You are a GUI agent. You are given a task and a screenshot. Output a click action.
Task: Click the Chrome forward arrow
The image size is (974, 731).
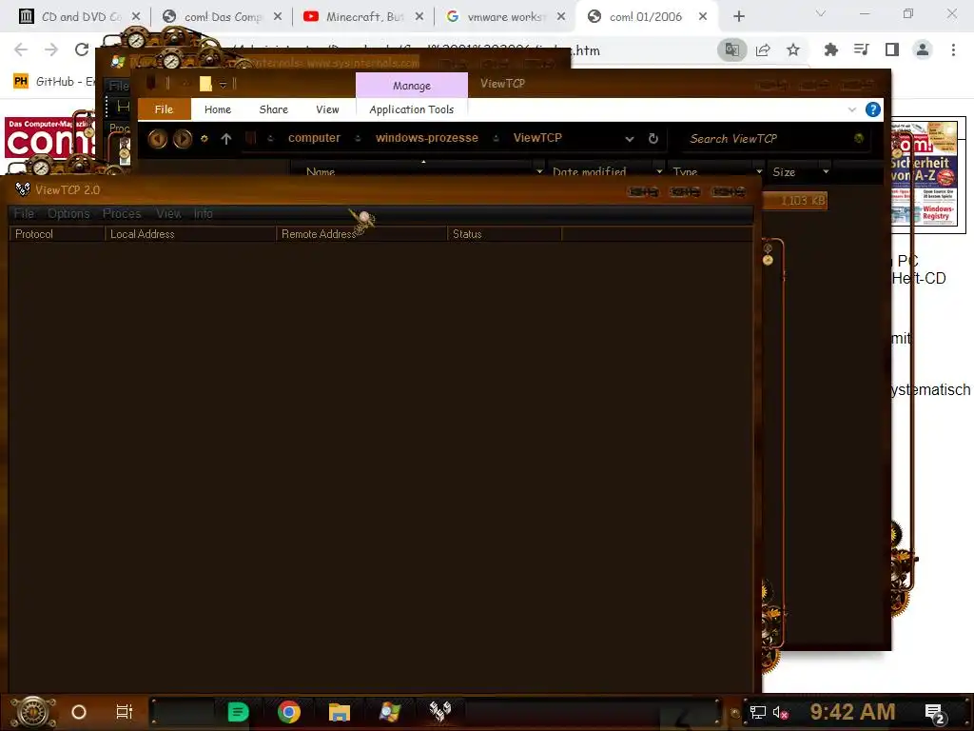tap(51, 49)
